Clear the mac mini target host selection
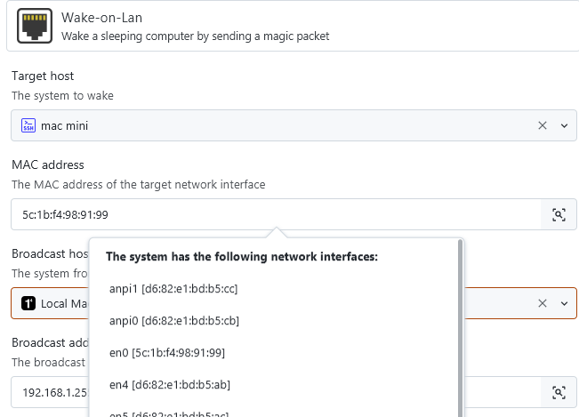The image size is (579, 417). (542, 125)
